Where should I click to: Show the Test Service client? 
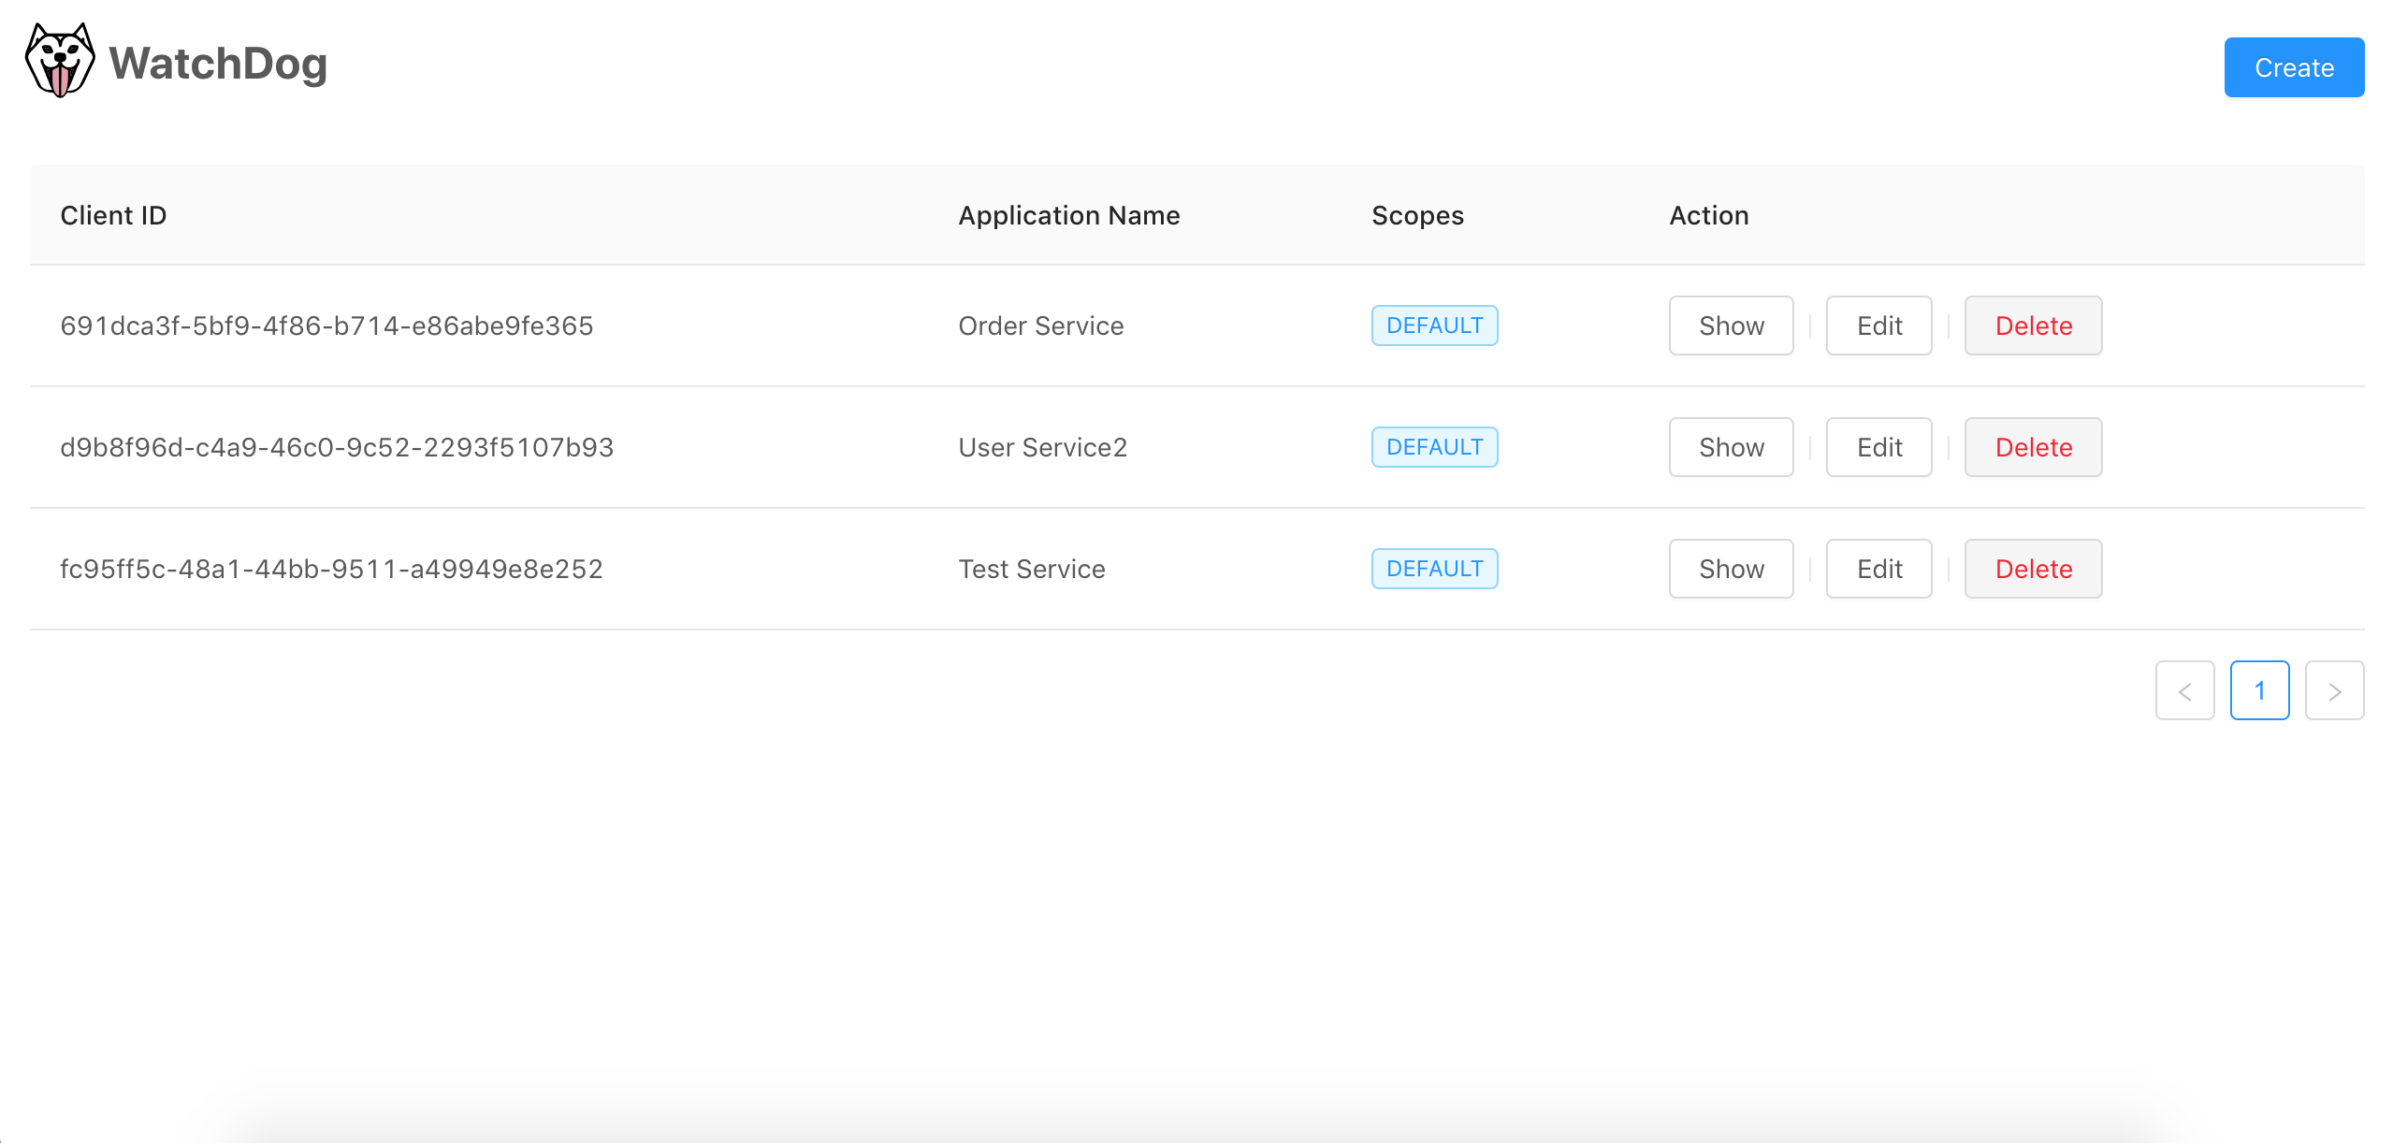(1731, 569)
